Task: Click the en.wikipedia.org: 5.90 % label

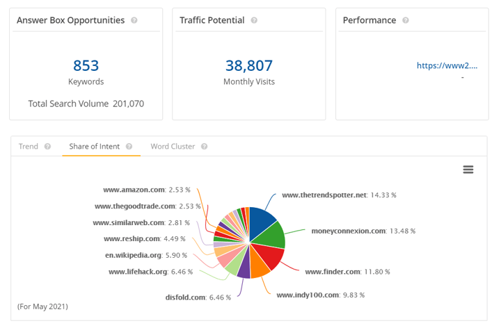Action: pyautogui.click(x=146, y=255)
